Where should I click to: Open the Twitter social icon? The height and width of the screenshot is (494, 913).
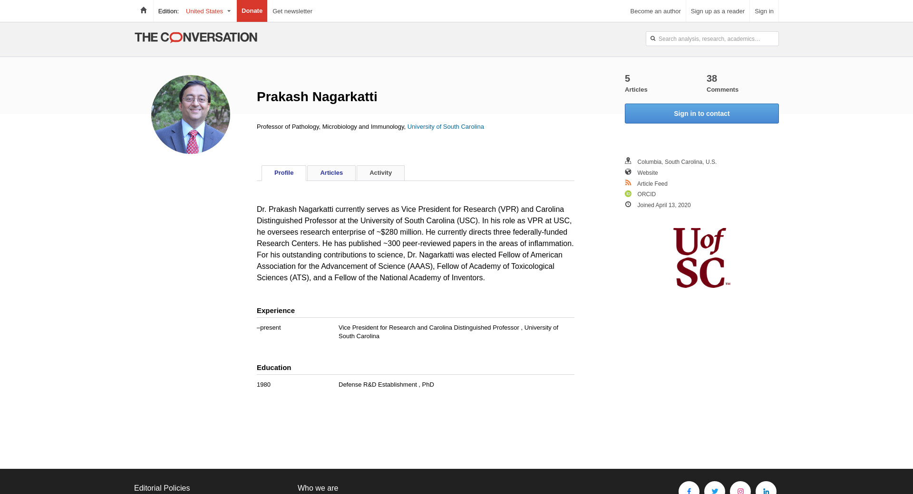point(715,491)
